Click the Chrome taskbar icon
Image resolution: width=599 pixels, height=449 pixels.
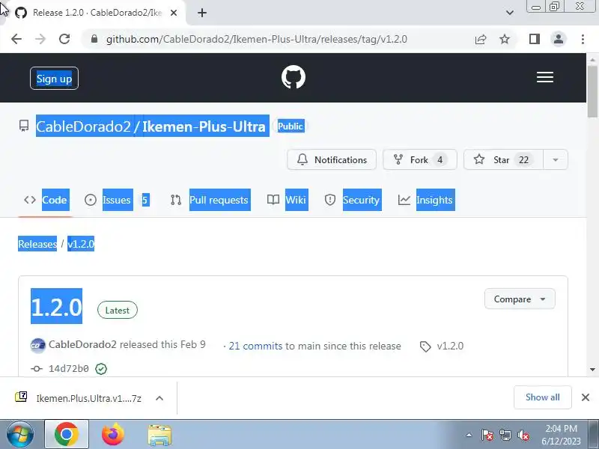(67, 434)
